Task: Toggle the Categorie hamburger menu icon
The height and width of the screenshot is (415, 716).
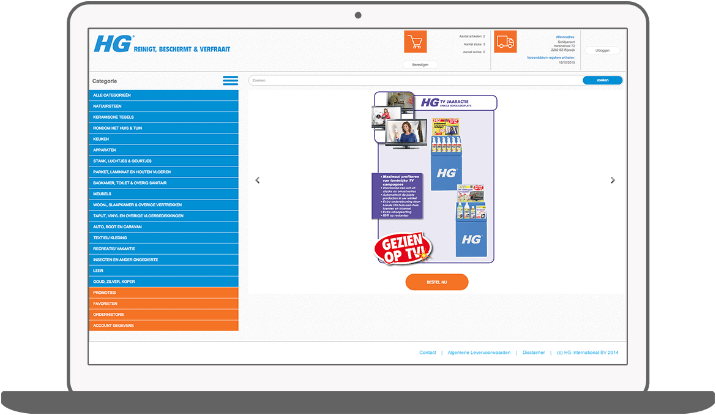Action: tap(230, 81)
